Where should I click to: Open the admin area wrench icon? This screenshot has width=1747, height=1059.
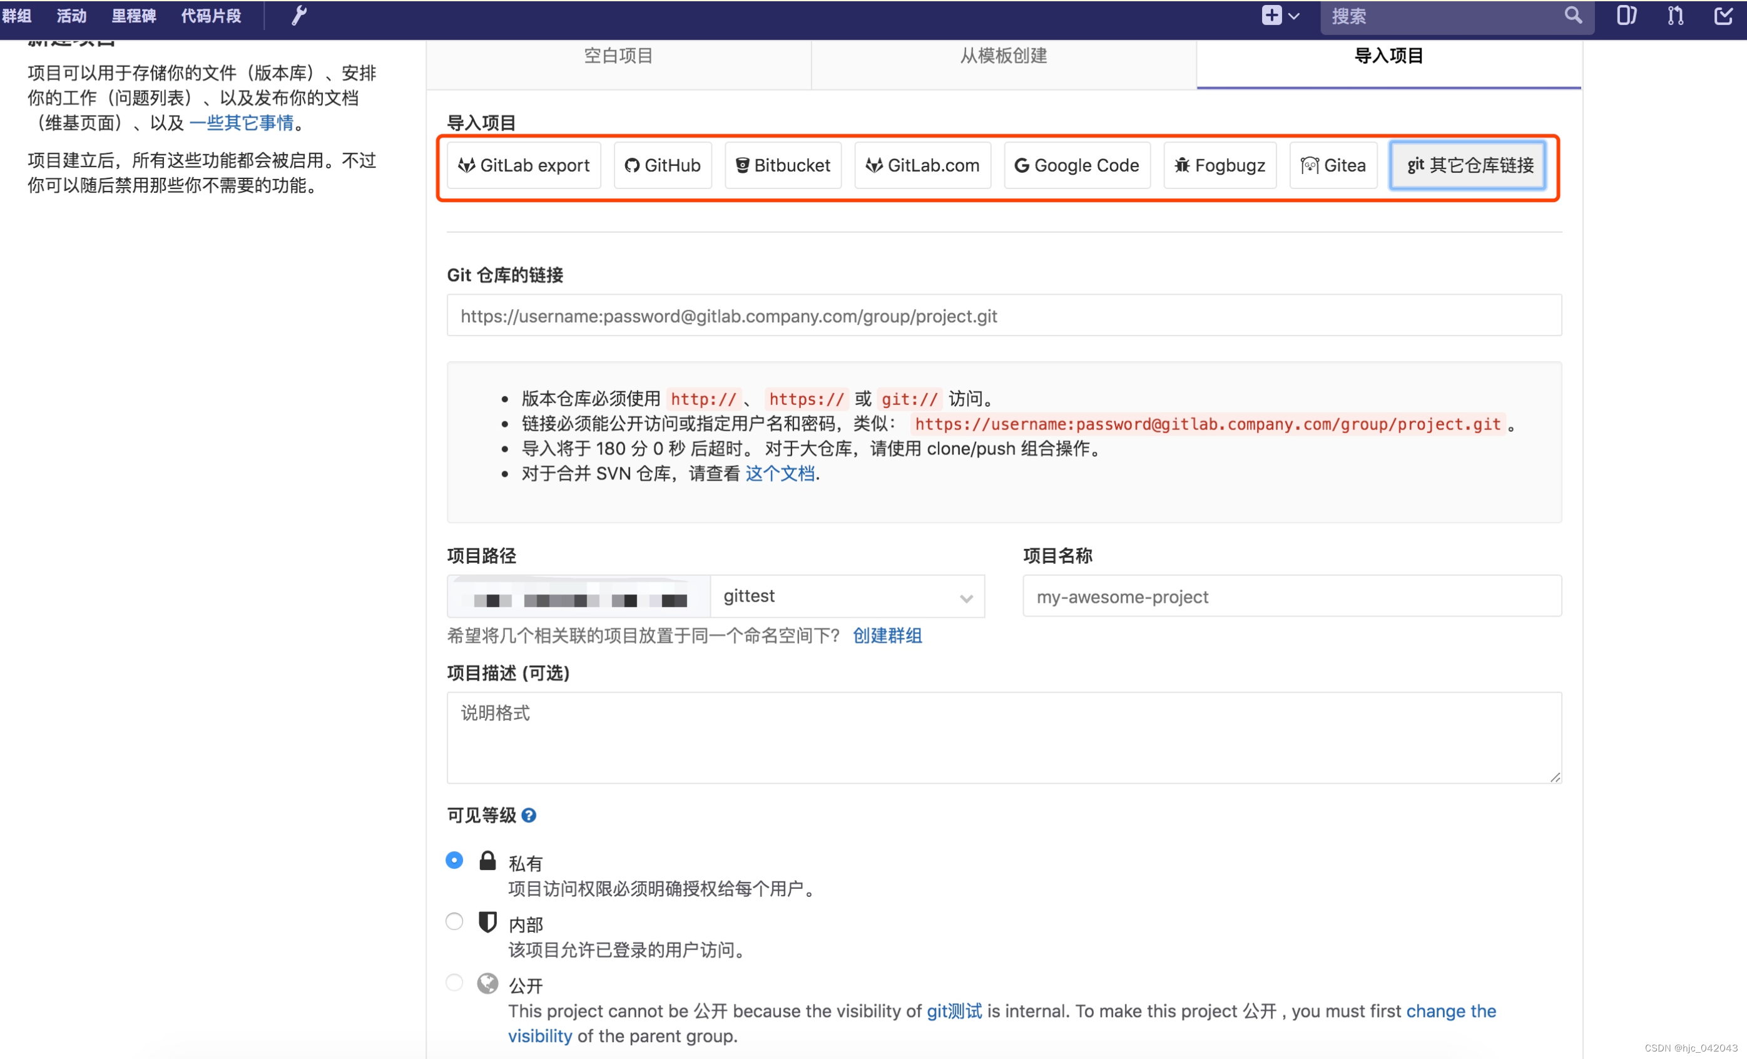[298, 16]
